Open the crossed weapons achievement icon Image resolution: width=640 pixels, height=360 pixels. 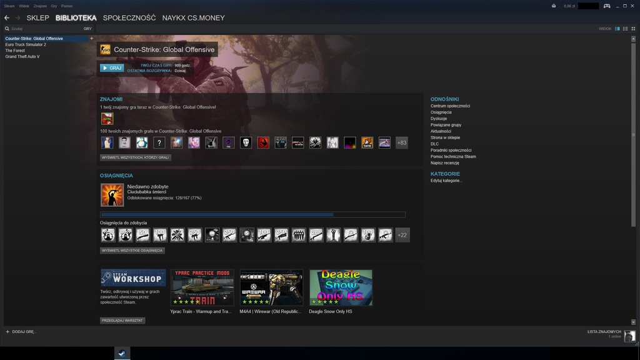click(x=177, y=235)
